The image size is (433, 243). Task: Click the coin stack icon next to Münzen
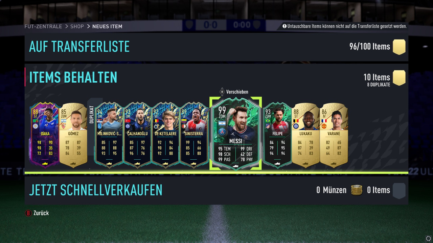357,190
